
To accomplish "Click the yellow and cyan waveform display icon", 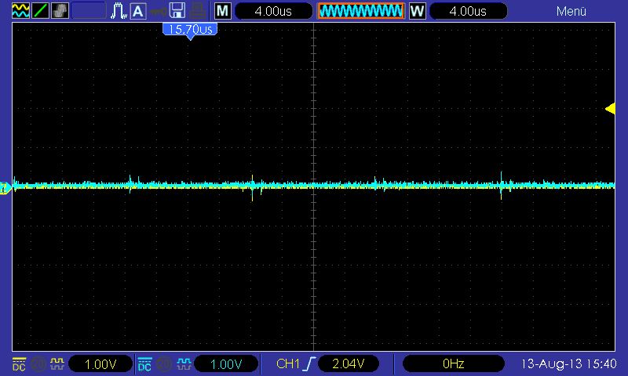I will (20, 11).
